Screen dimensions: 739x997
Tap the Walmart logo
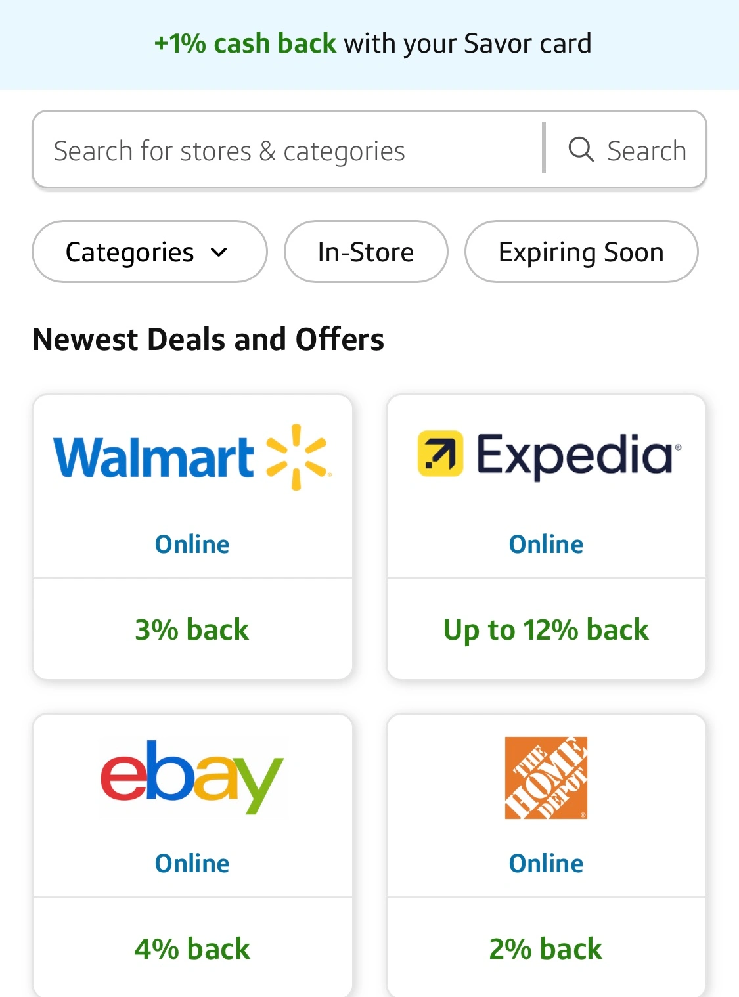[x=192, y=457]
